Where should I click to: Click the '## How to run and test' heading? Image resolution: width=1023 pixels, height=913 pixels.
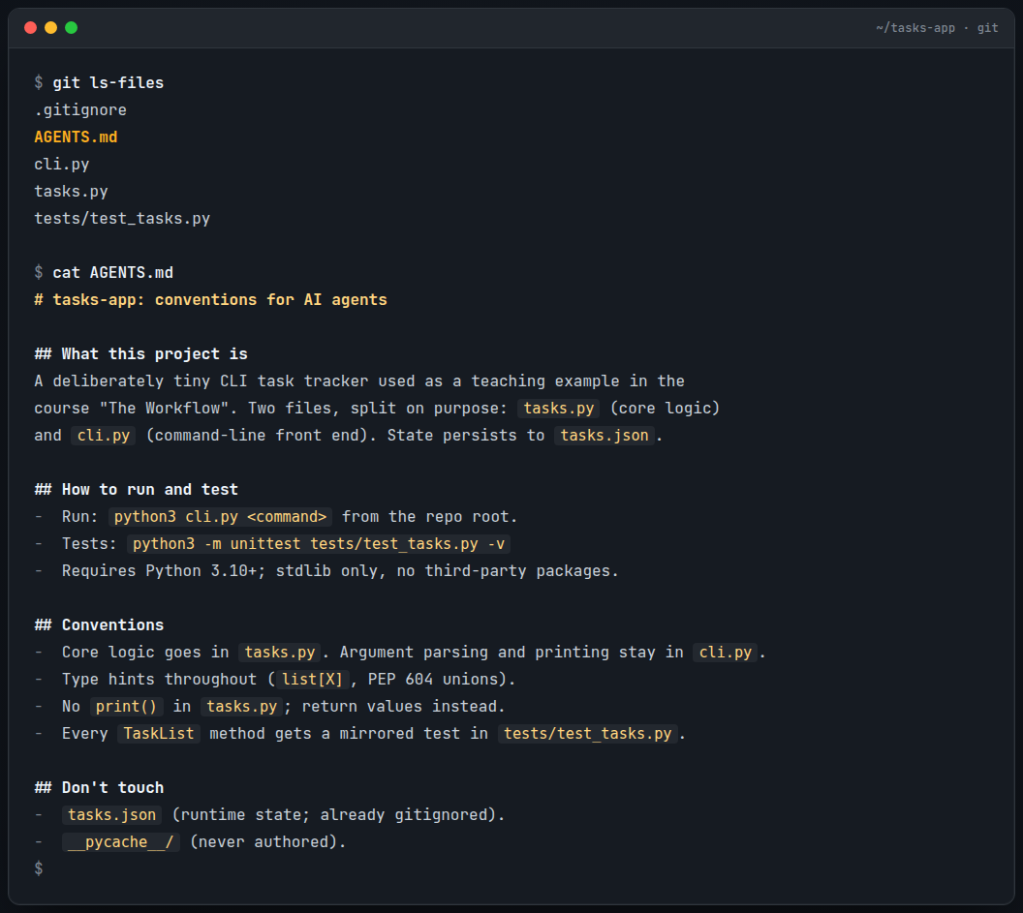137,490
